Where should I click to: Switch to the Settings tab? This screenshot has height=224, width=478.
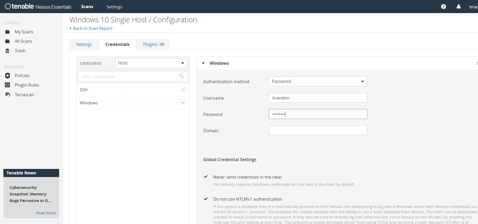coord(84,44)
